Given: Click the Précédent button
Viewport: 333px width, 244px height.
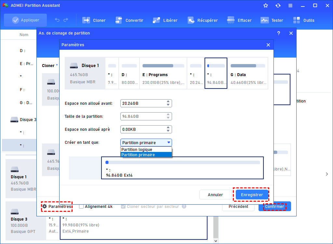Looking at the screenshot, I should 238,206.
